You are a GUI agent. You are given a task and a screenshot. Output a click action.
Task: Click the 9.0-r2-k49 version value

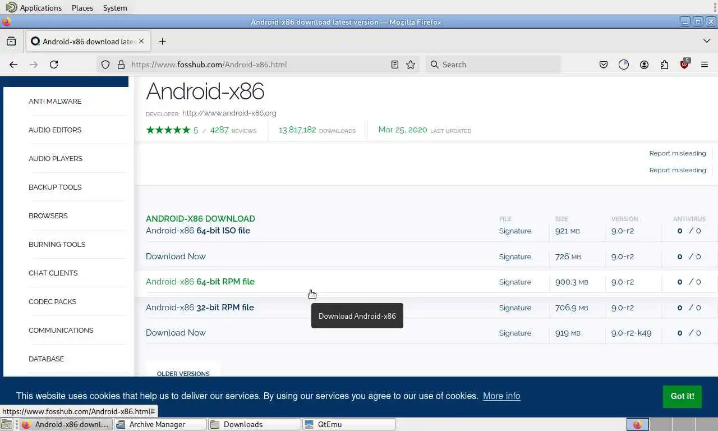point(631,333)
